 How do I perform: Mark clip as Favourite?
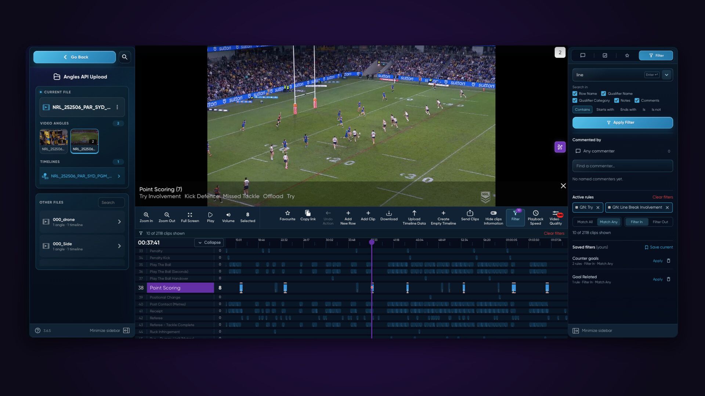point(288,216)
